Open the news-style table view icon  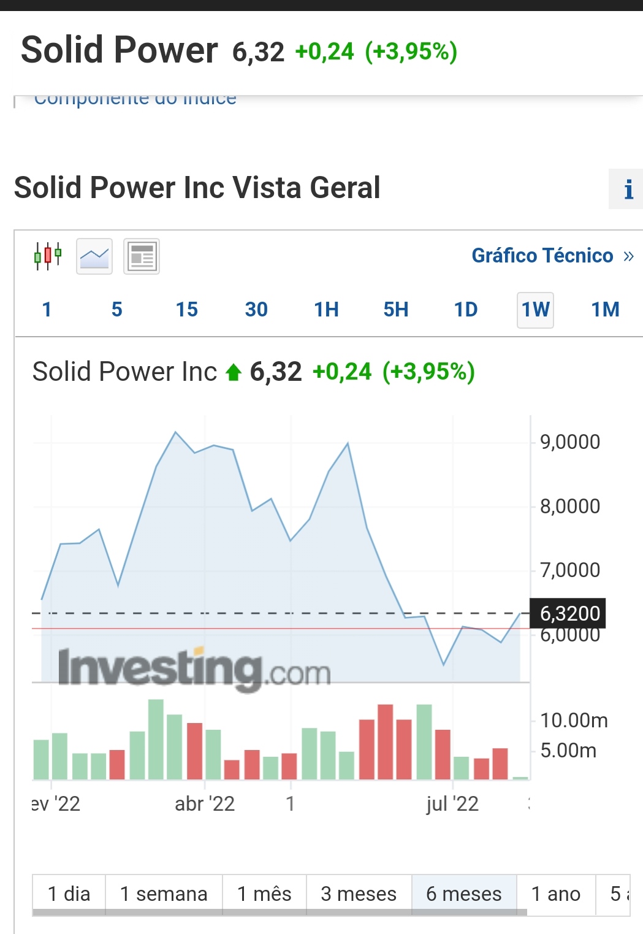(x=142, y=256)
